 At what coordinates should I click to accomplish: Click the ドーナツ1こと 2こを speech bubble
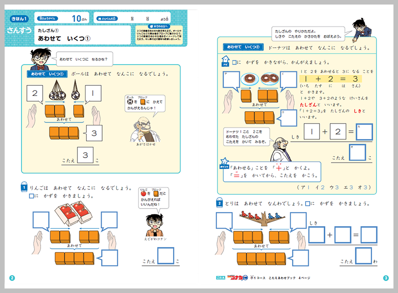point(246,137)
